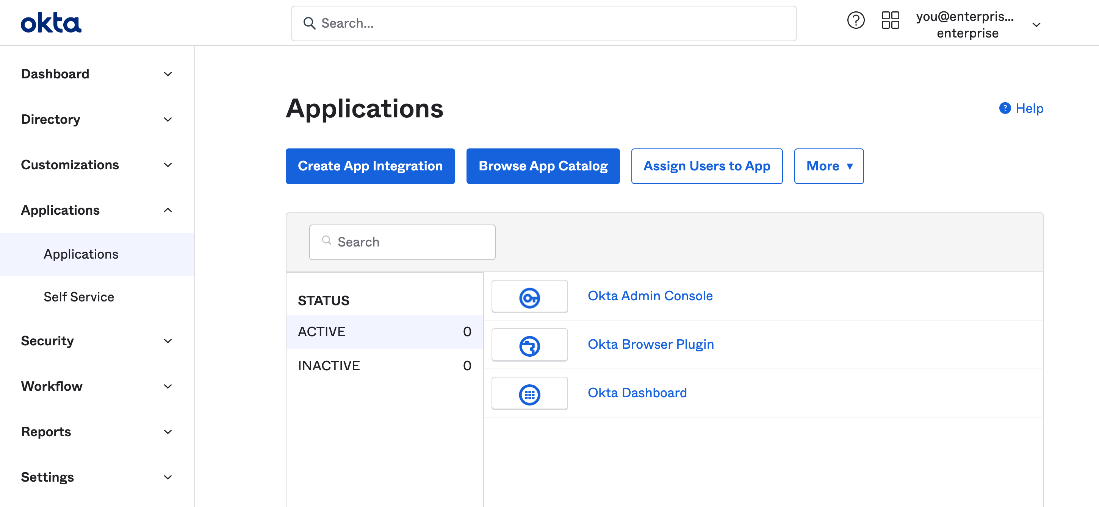Viewport: 1099px width, 507px height.
Task: Click the Okta Browser Plugin icon
Action: pyautogui.click(x=529, y=345)
